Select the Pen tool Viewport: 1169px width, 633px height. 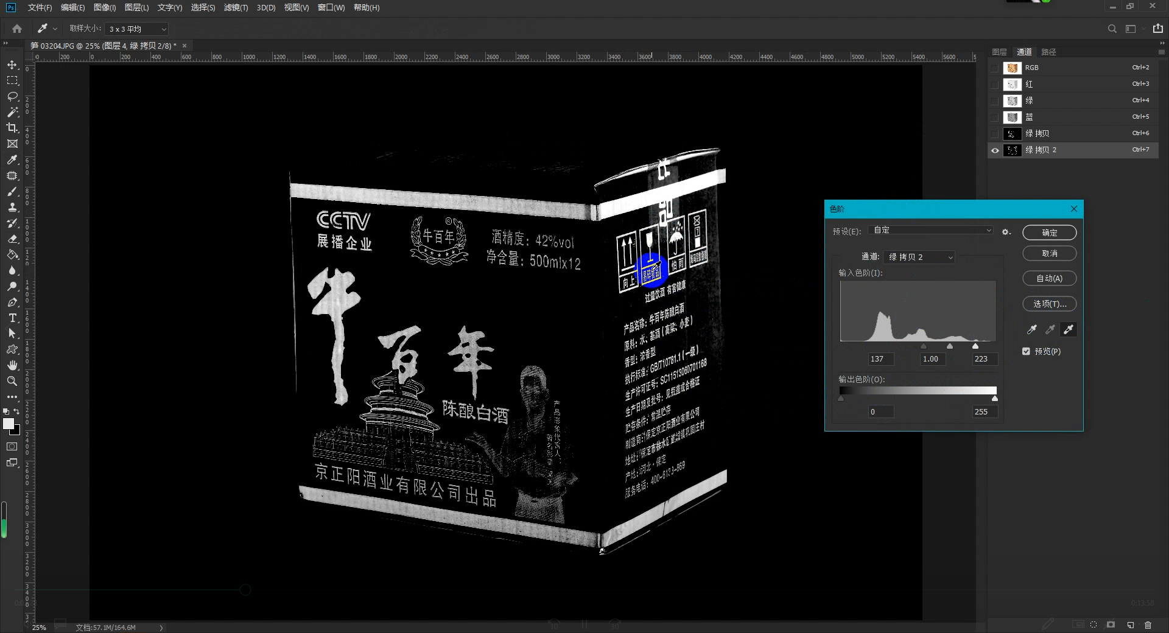[12, 302]
